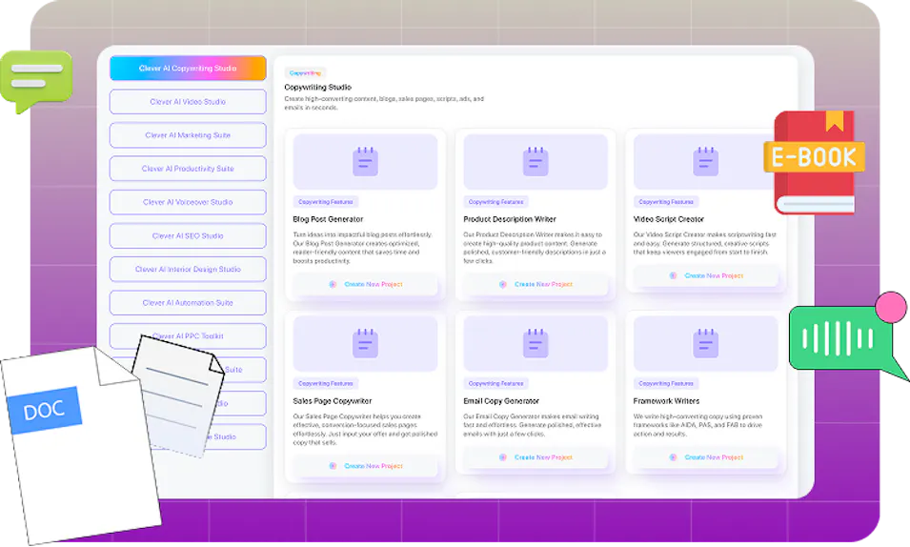
Task: Open Clever AI Interior Design Studio
Action: coord(188,270)
